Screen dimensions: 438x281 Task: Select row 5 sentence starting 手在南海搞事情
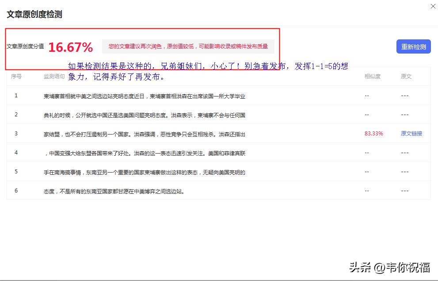145,172
